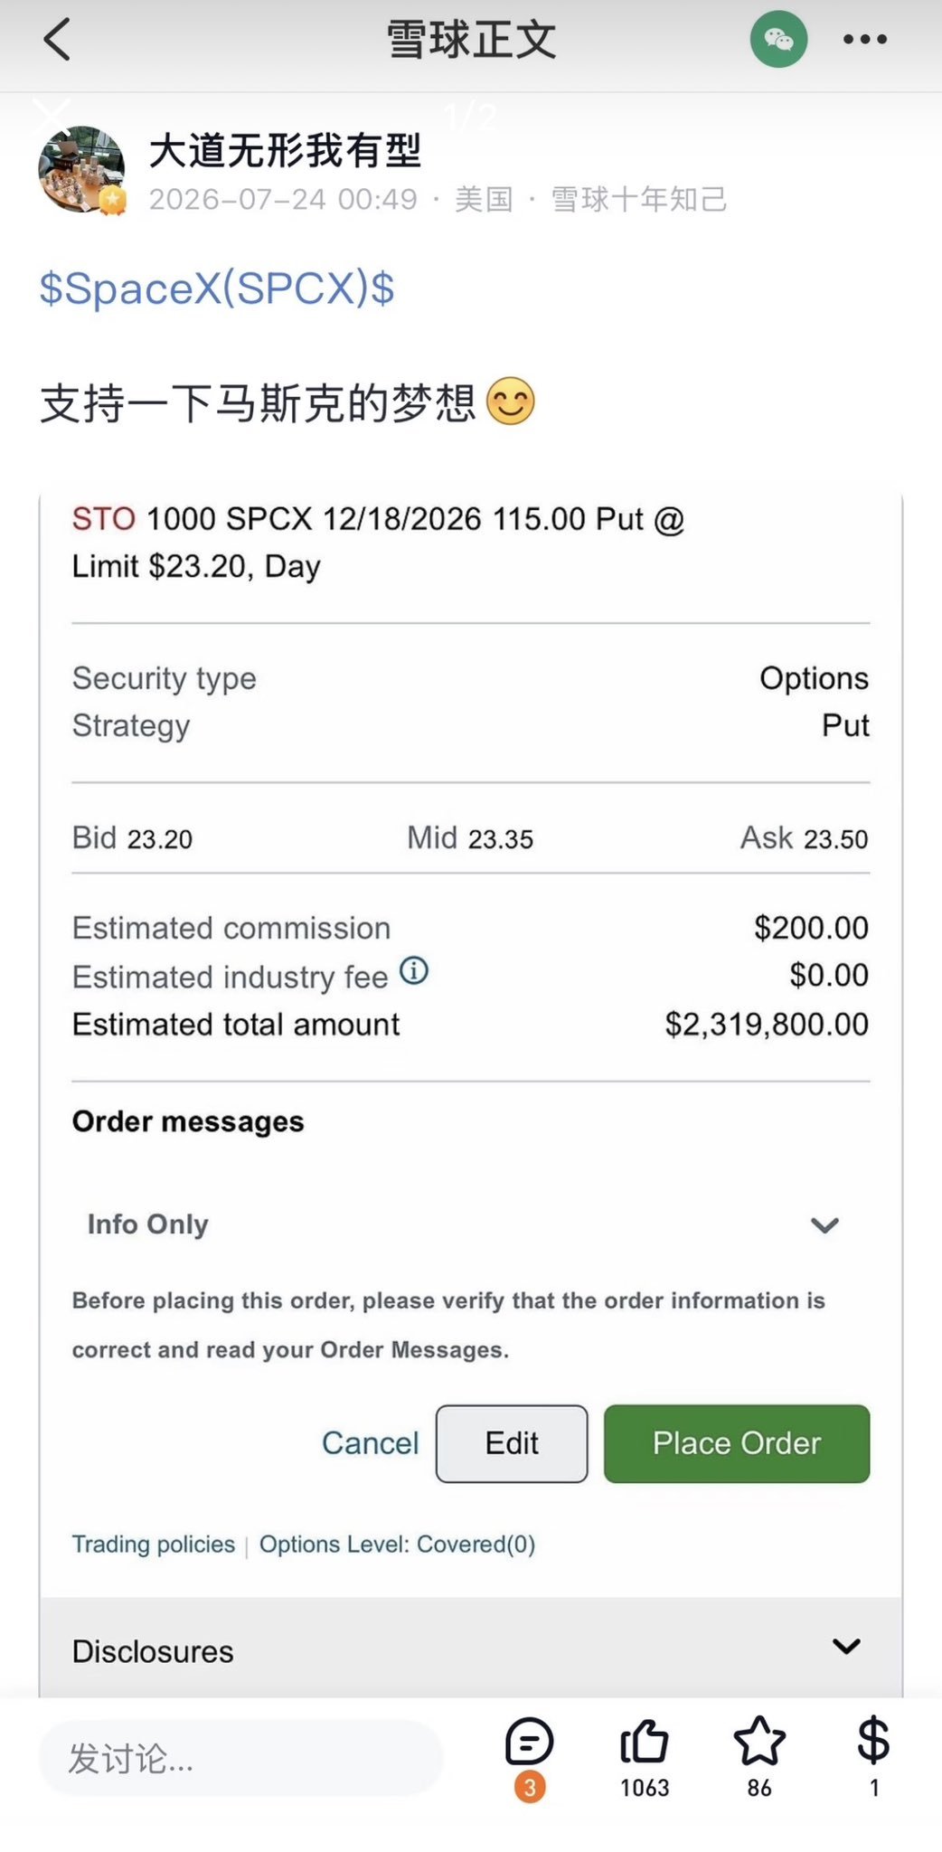The width and height of the screenshot is (942, 1852).
Task: Tap the dollar tip icon
Action: (873, 1741)
